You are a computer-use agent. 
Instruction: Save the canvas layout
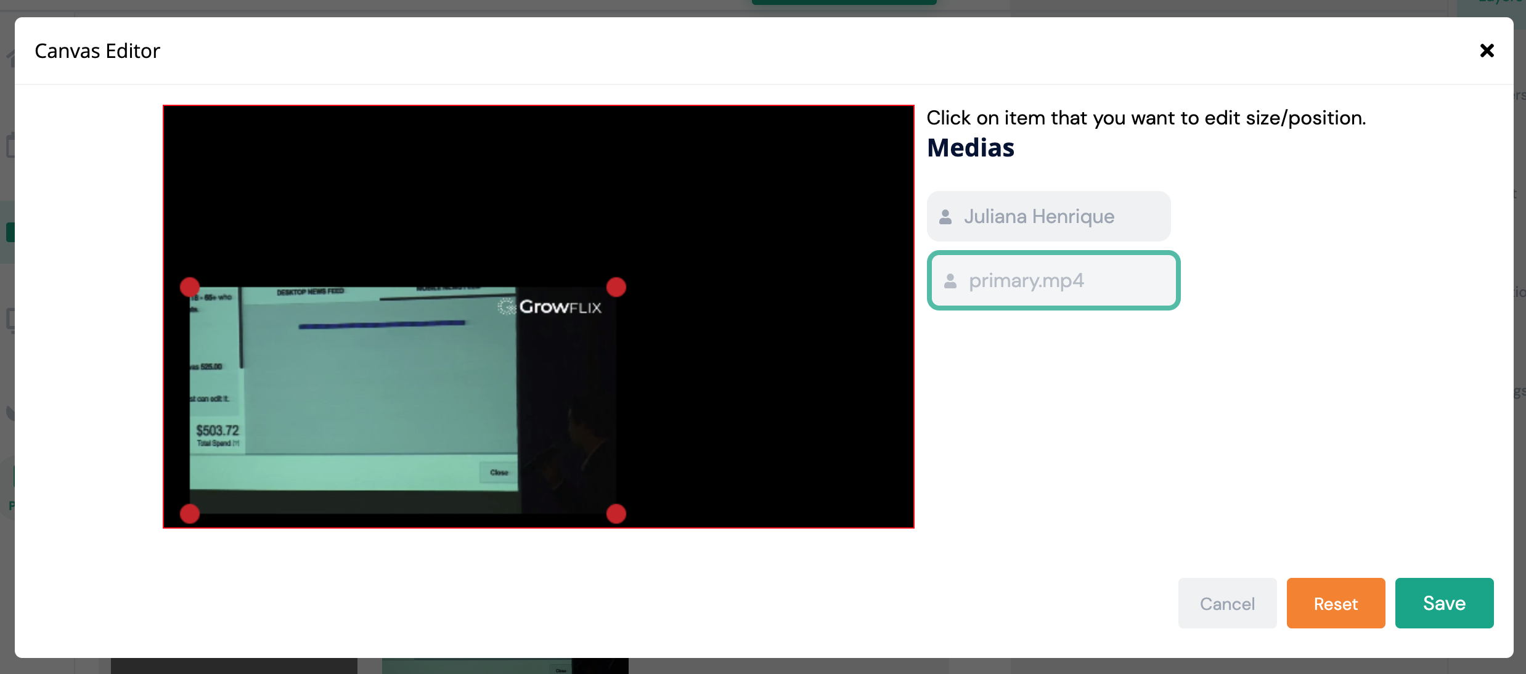click(1444, 603)
